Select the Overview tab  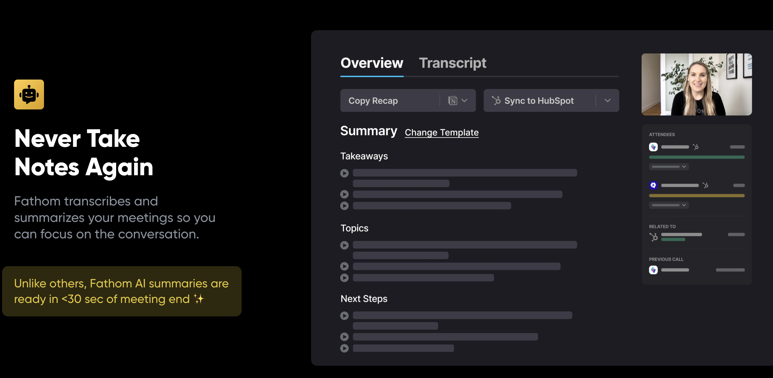[x=372, y=63]
